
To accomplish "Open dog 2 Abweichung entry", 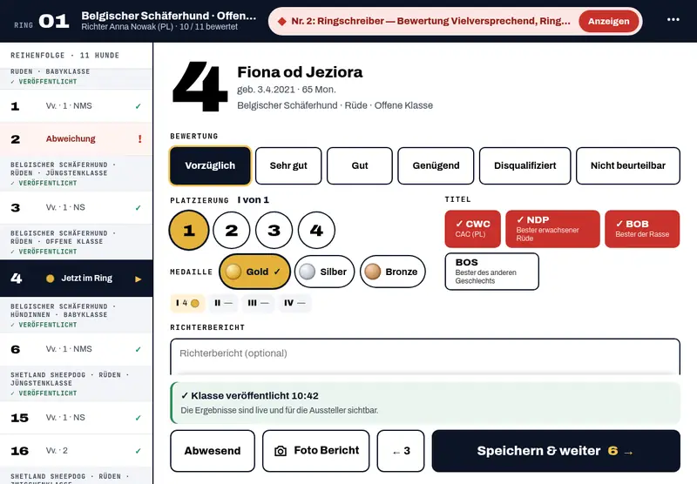I will click(76, 139).
